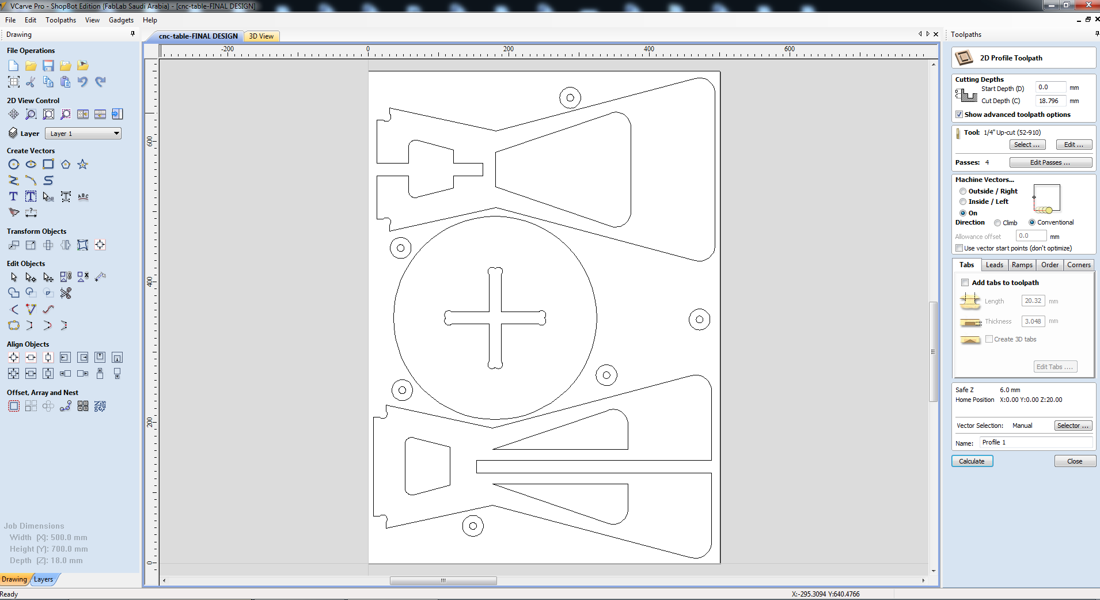Click the Cut Depth (C) input field
The image size is (1100, 600).
tap(1050, 101)
